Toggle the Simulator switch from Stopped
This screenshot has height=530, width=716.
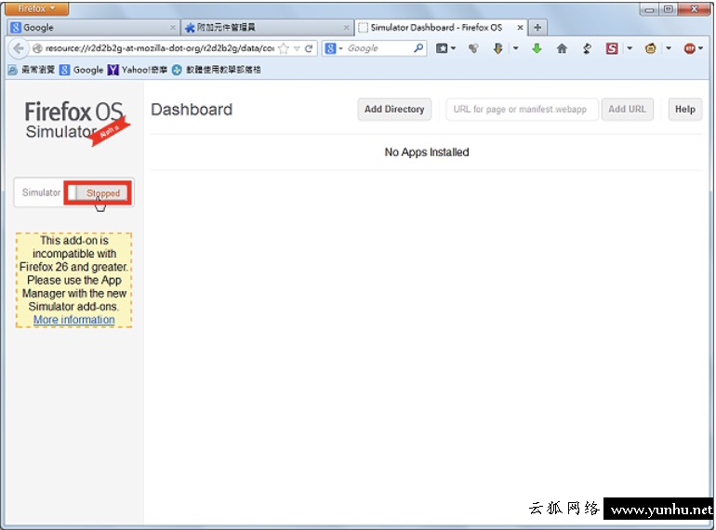(98, 192)
